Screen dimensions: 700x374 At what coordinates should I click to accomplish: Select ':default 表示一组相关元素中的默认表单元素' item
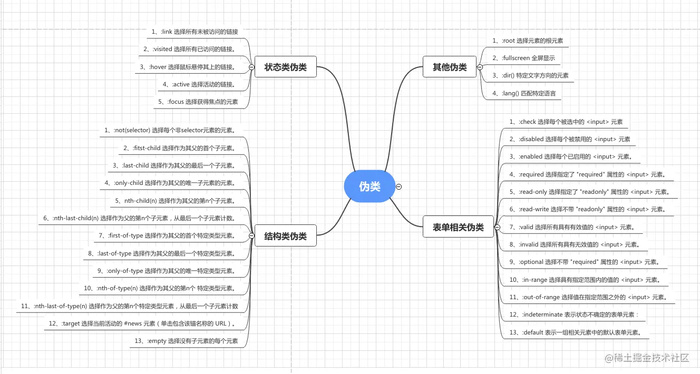point(575,332)
